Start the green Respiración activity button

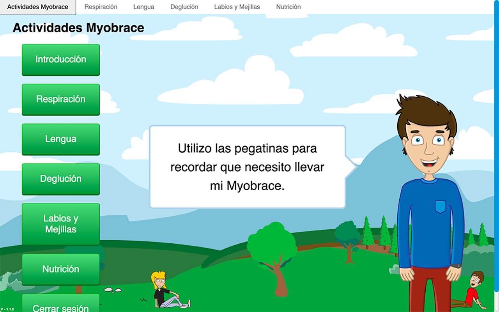click(x=61, y=99)
